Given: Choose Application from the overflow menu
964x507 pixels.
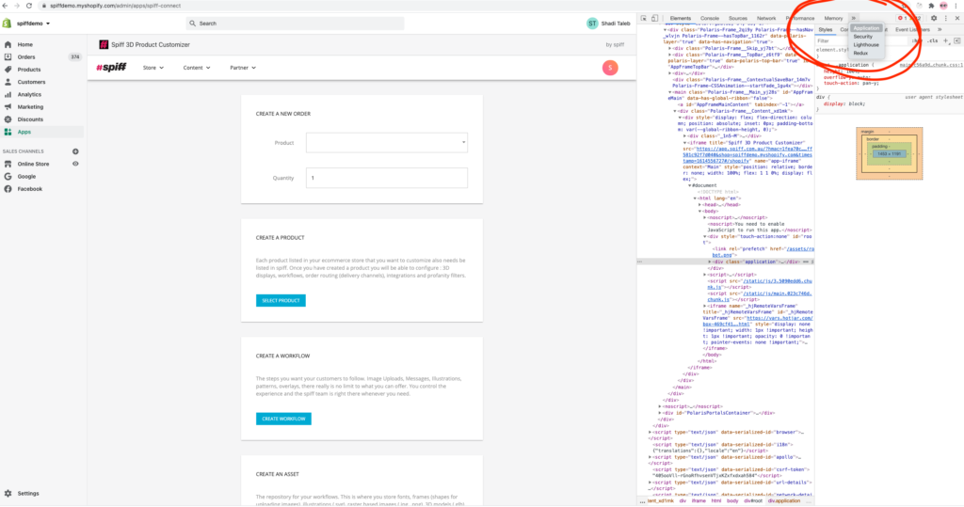Looking at the screenshot, I should coord(866,28).
